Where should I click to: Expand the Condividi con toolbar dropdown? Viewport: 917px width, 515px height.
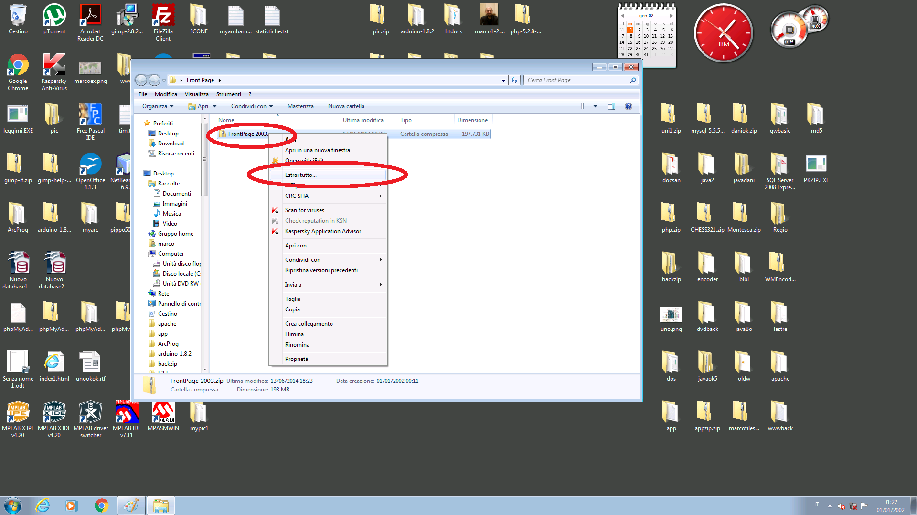click(252, 106)
